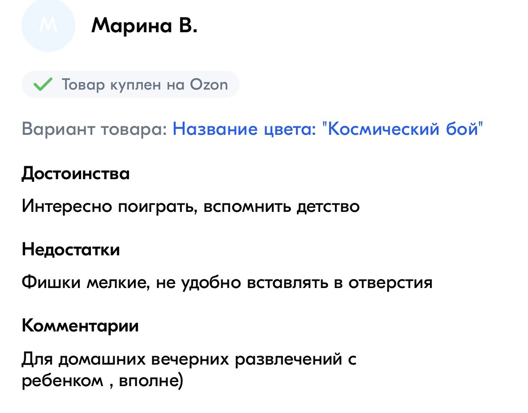This screenshot has width=528, height=413.
Task: Click the comment line "ребенком , вполне)"
Action: tap(103, 381)
